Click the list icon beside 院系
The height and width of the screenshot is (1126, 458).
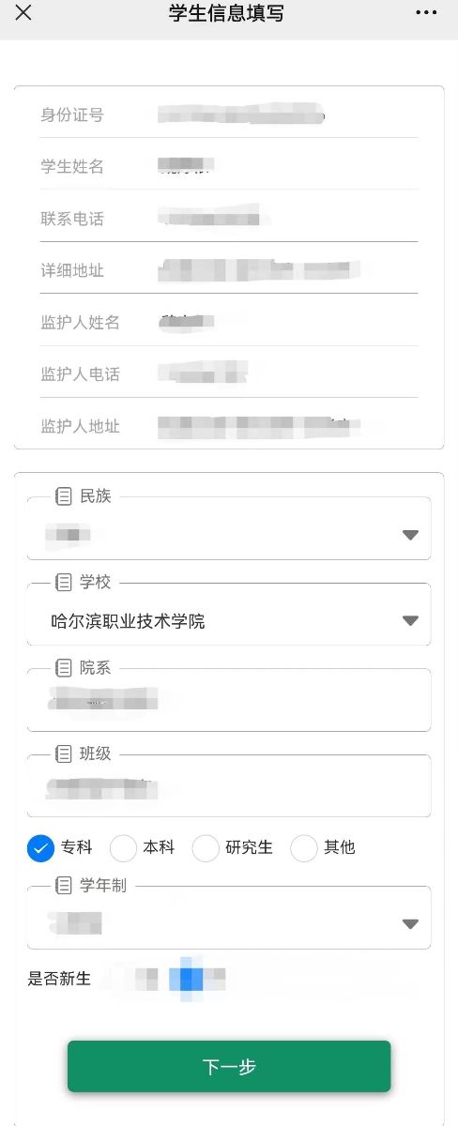(64, 668)
